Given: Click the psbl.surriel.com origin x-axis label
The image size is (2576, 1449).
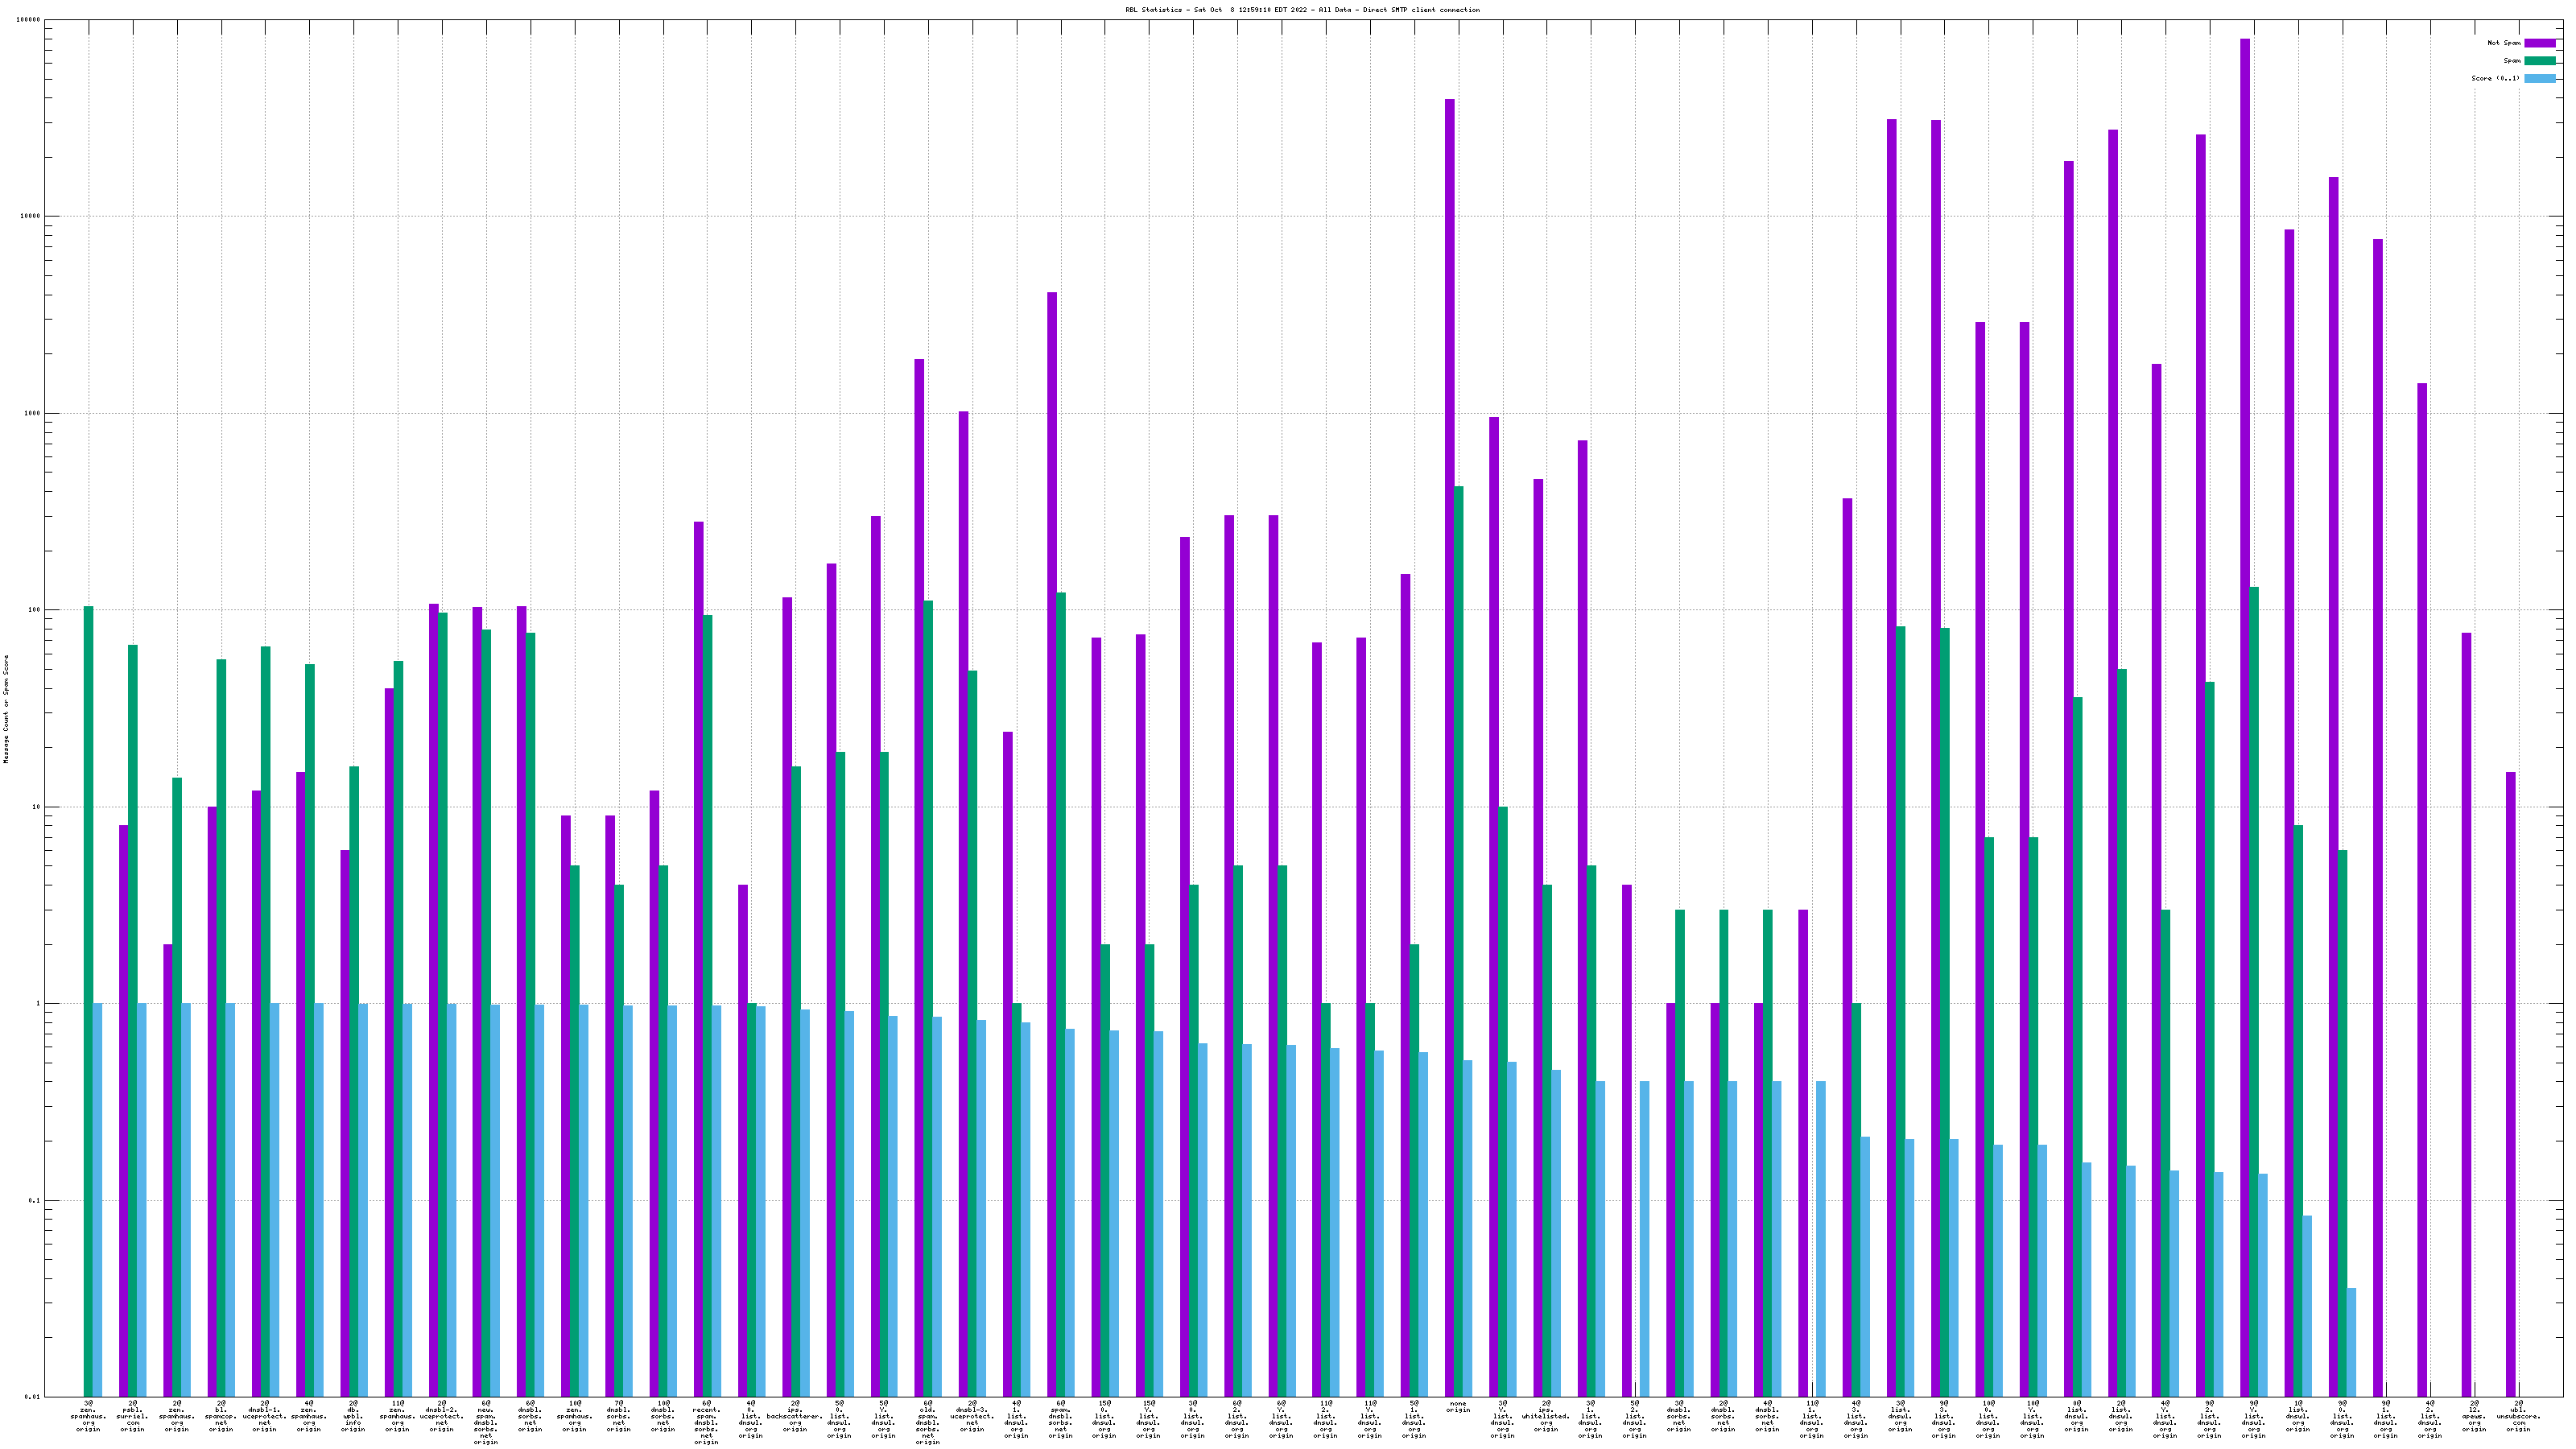Looking at the screenshot, I should (x=132, y=1416).
